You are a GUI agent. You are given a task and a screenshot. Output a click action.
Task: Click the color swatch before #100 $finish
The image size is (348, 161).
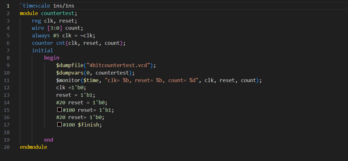59,125
